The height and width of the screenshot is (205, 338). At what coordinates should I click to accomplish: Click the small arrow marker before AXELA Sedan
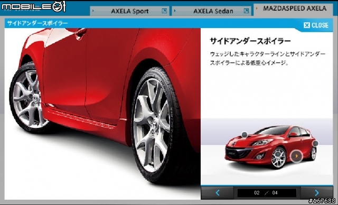[x=175, y=11]
